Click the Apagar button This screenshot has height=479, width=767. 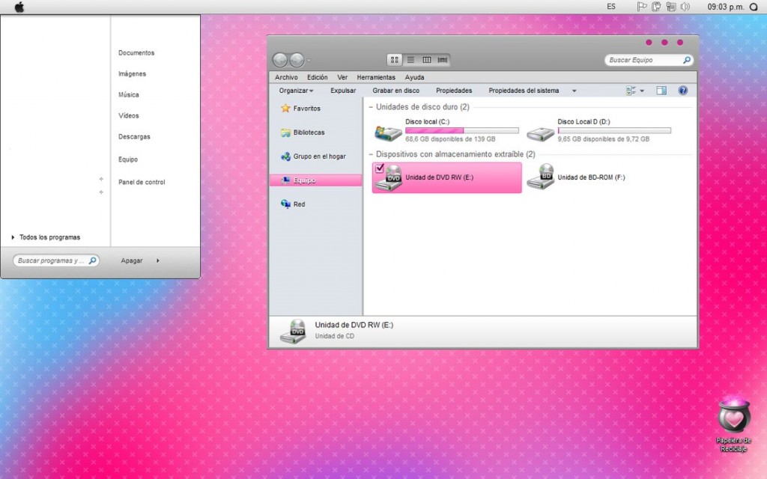click(x=132, y=260)
